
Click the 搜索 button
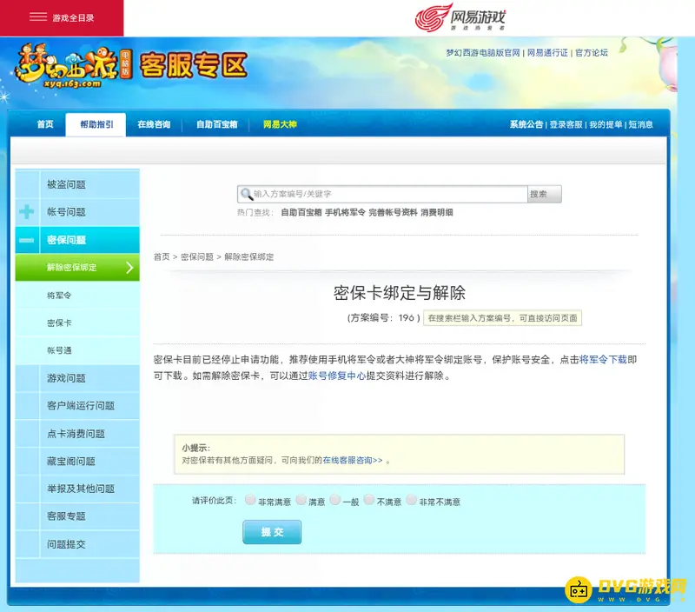(545, 194)
